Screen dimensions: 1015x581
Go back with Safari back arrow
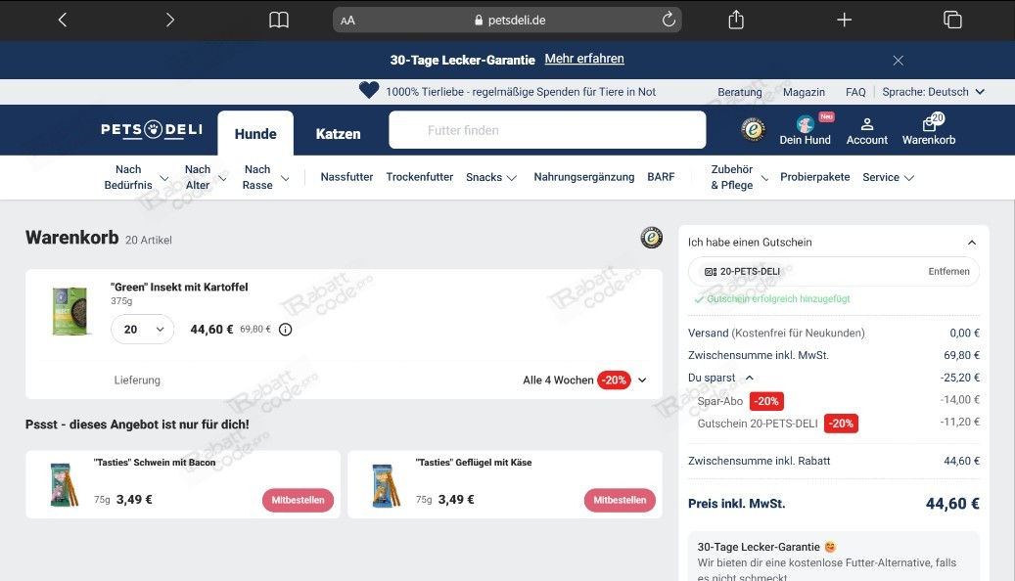pos(62,21)
